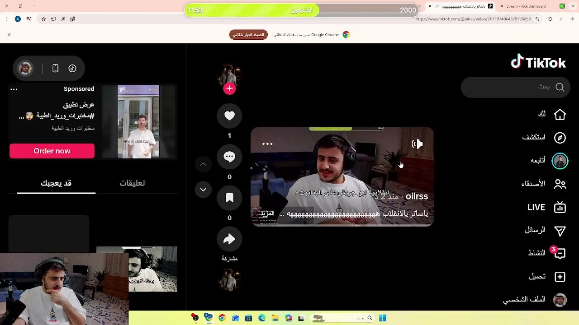Dismiss the default browser infobar

[x=9, y=35]
